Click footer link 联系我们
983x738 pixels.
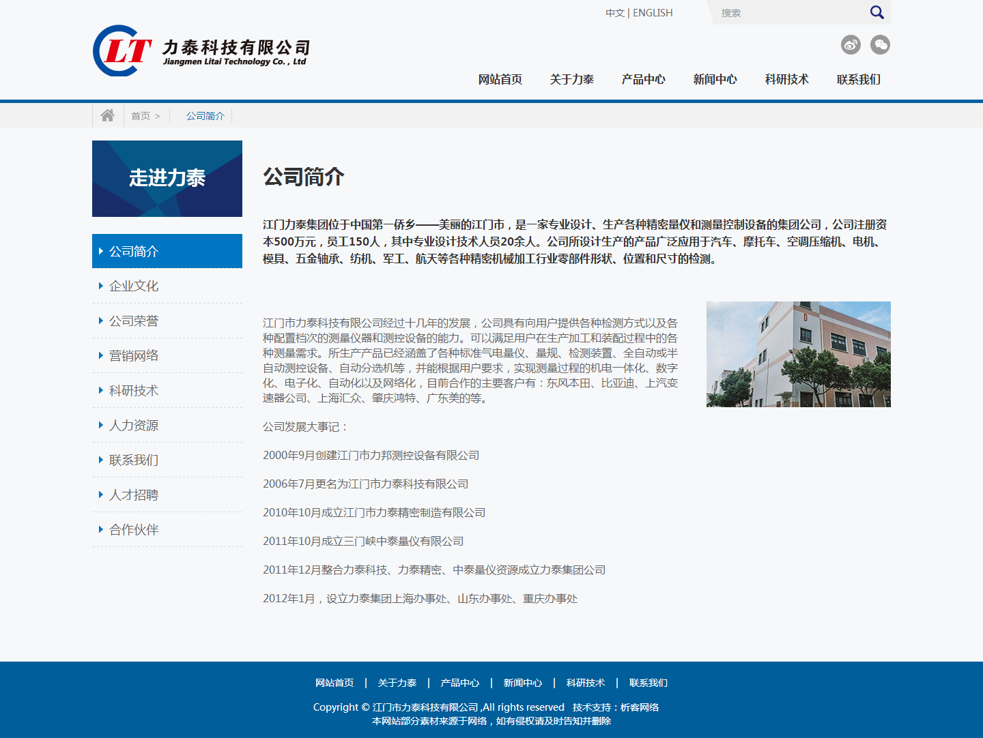[x=648, y=683]
